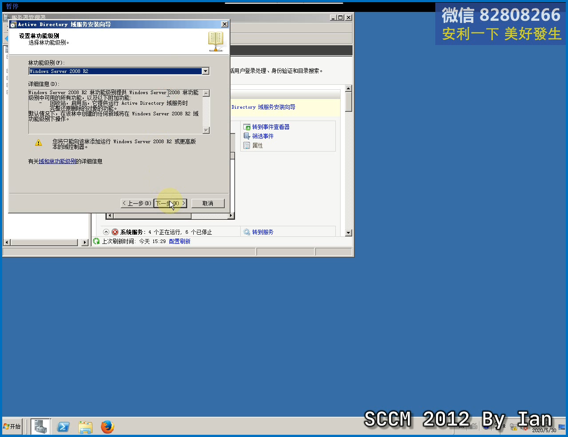Click Server Manager vertical scrollbar up arrow
The width and height of the screenshot is (568, 437).
point(349,89)
